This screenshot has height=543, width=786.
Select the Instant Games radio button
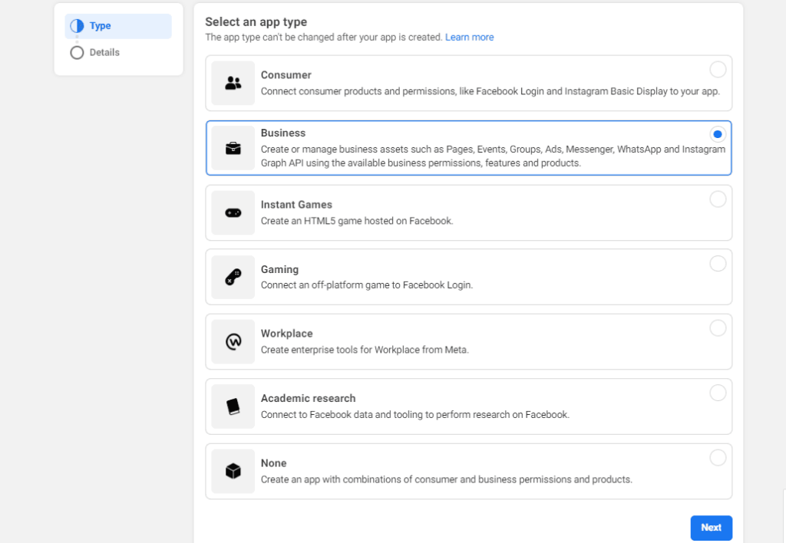click(718, 199)
